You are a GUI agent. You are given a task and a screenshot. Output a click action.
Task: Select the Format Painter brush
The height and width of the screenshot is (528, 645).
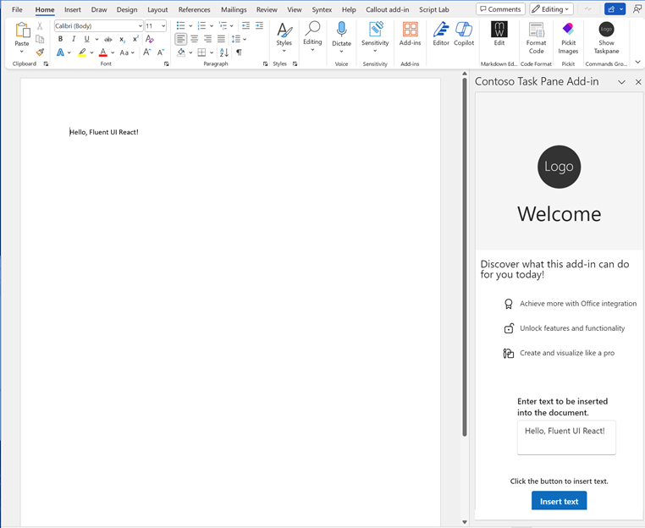coord(40,52)
